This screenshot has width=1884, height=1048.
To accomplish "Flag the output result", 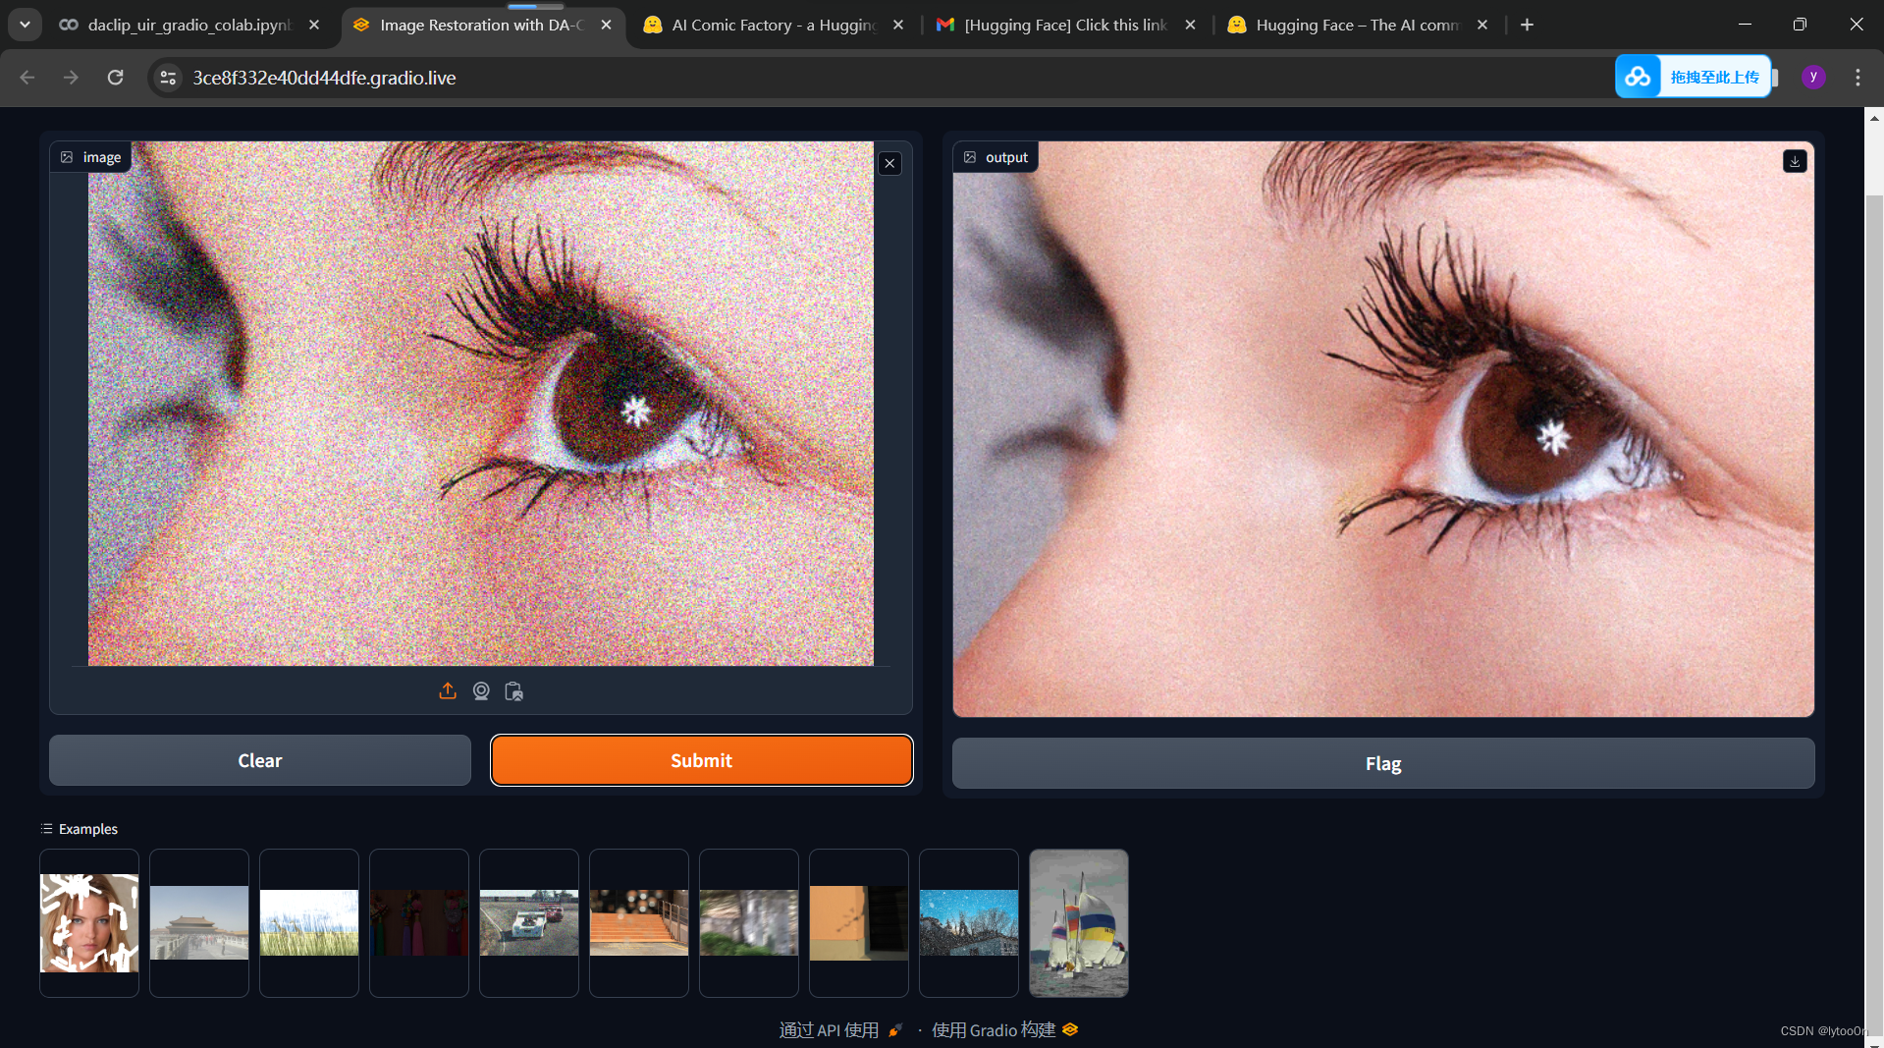I will coord(1383,763).
